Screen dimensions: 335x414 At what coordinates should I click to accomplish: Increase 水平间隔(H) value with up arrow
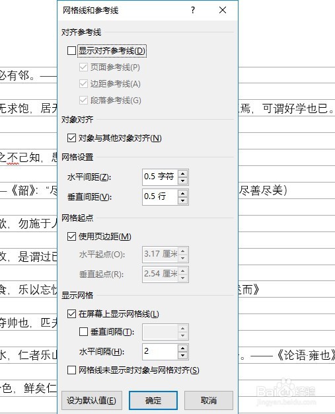click(182, 348)
